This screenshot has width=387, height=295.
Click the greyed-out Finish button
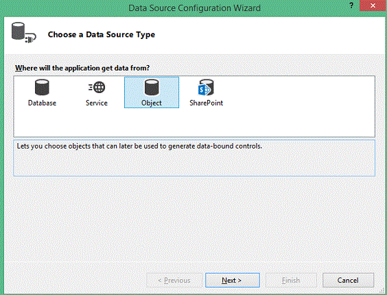click(291, 280)
